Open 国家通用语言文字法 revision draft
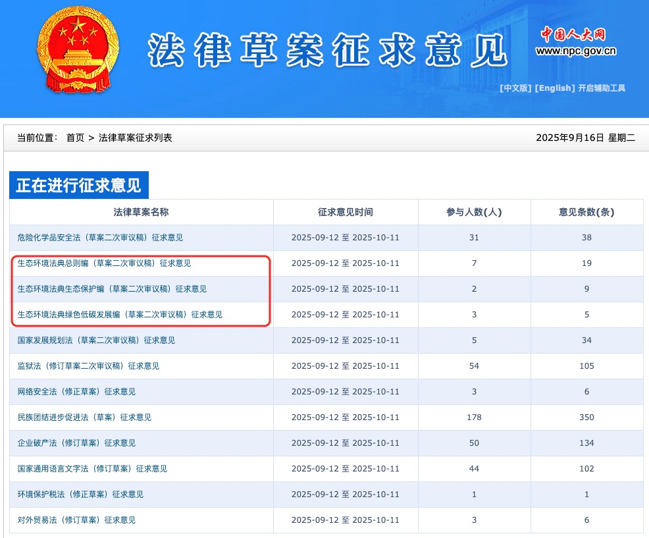The width and height of the screenshot is (649, 538). 92,469
